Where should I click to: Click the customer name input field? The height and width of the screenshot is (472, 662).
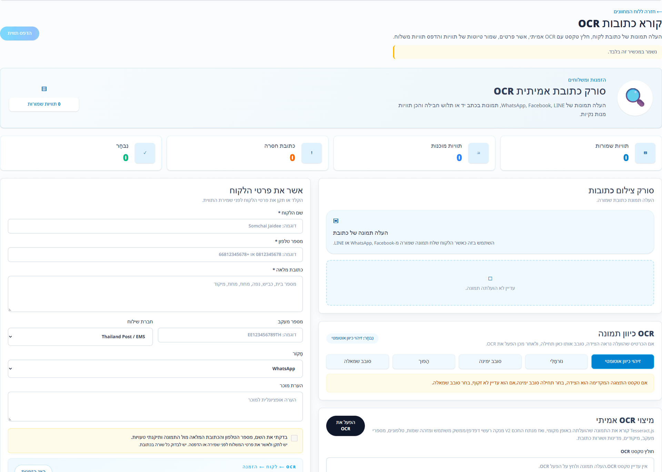pyautogui.click(x=155, y=226)
